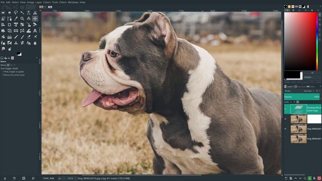Toggle the lock pixels icon
Screen dimensions: 322x181
[291, 102]
